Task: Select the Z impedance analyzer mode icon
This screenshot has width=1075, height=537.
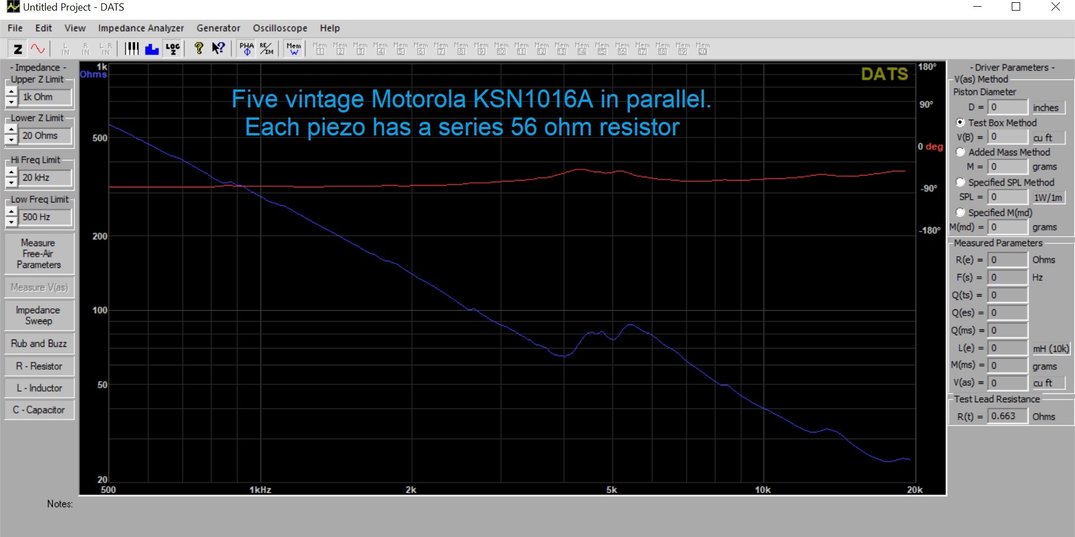Action: pyautogui.click(x=18, y=49)
